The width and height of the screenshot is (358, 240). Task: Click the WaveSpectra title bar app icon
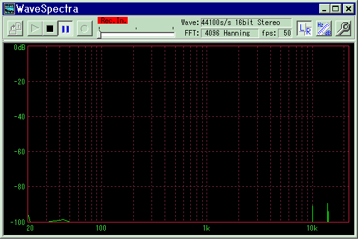pyautogui.click(x=9, y=9)
